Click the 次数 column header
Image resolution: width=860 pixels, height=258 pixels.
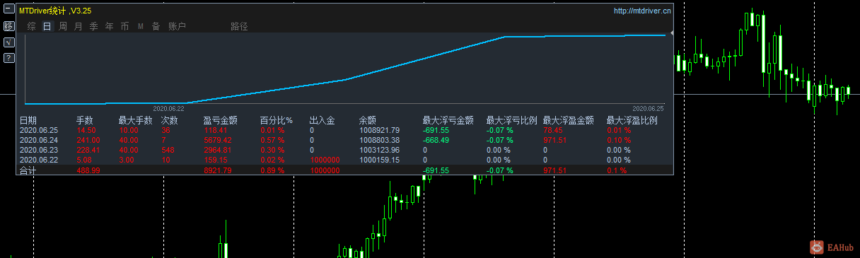[170, 121]
